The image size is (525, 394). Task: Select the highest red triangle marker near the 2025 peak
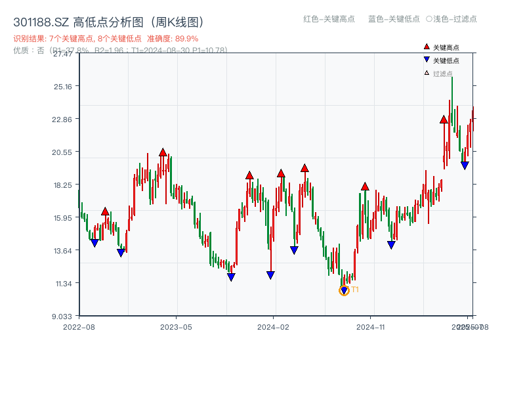tap(444, 120)
